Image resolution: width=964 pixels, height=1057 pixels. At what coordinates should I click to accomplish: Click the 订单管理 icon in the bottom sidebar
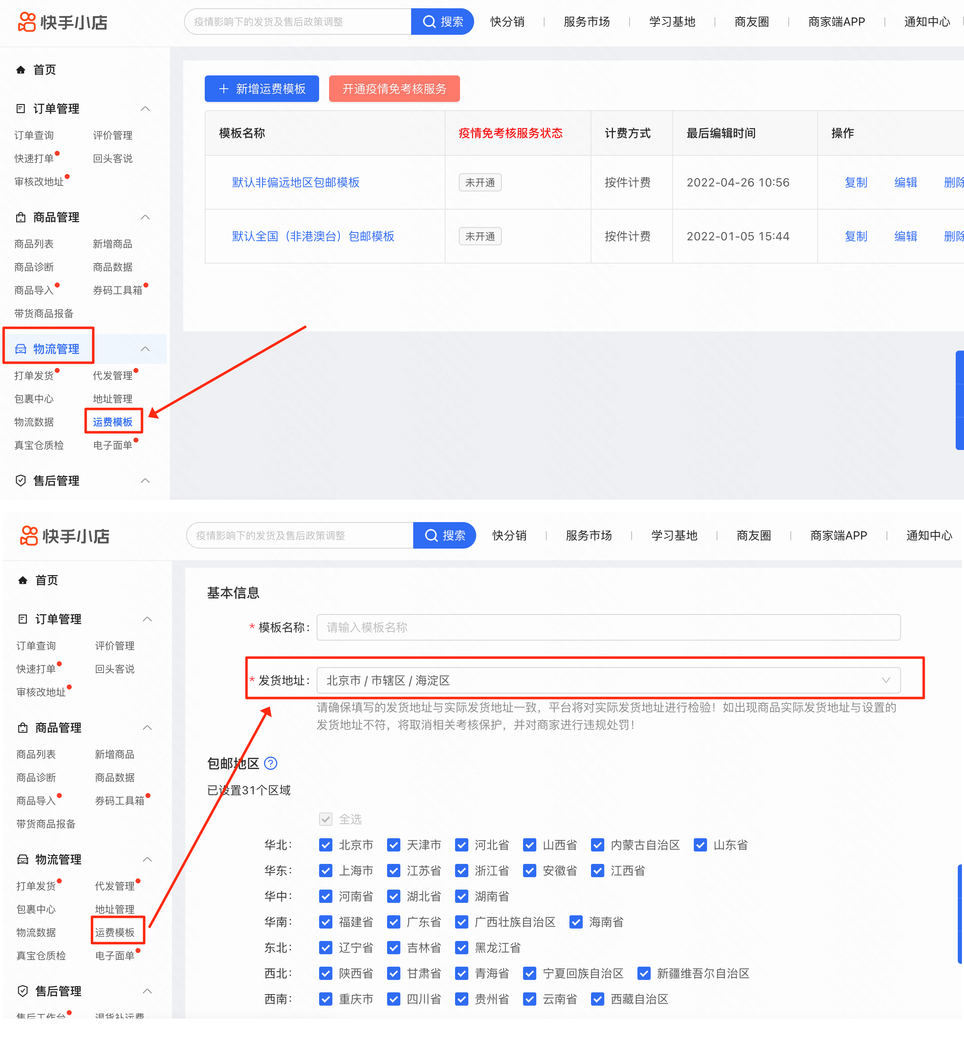pyautogui.click(x=22, y=619)
